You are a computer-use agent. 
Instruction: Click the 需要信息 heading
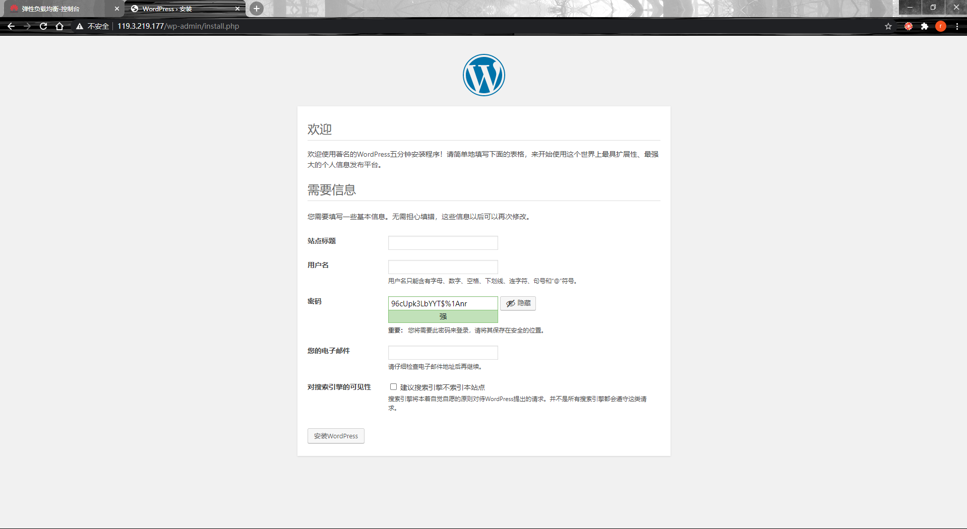tap(332, 190)
